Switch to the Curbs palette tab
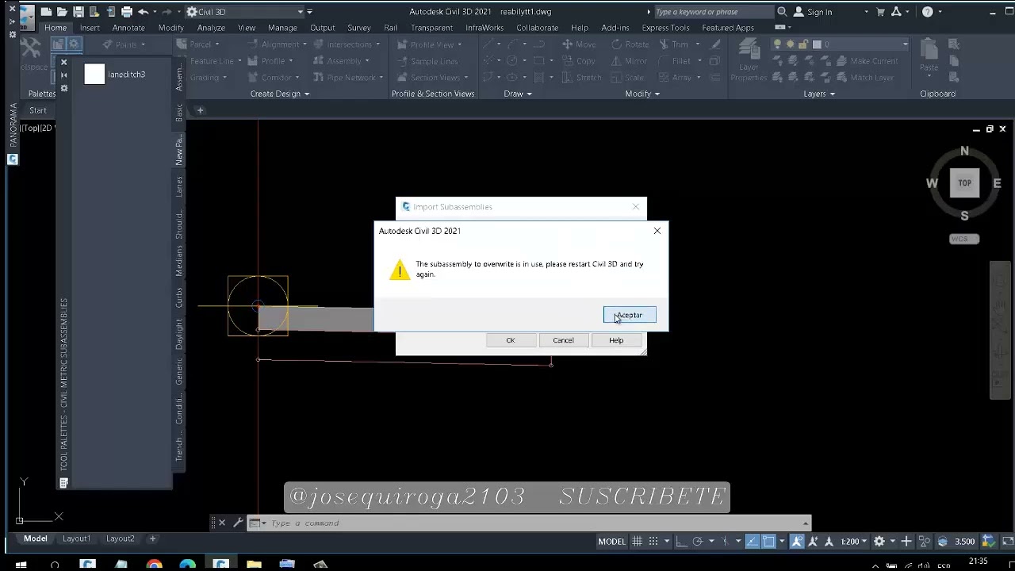The height and width of the screenshot is (571, 1015). click(179, 297)
